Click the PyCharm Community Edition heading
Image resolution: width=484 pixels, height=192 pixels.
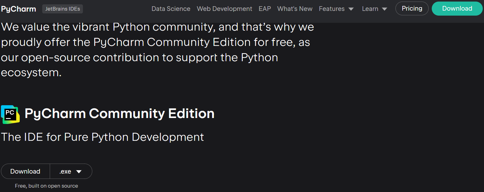click(x=120, y=114)
